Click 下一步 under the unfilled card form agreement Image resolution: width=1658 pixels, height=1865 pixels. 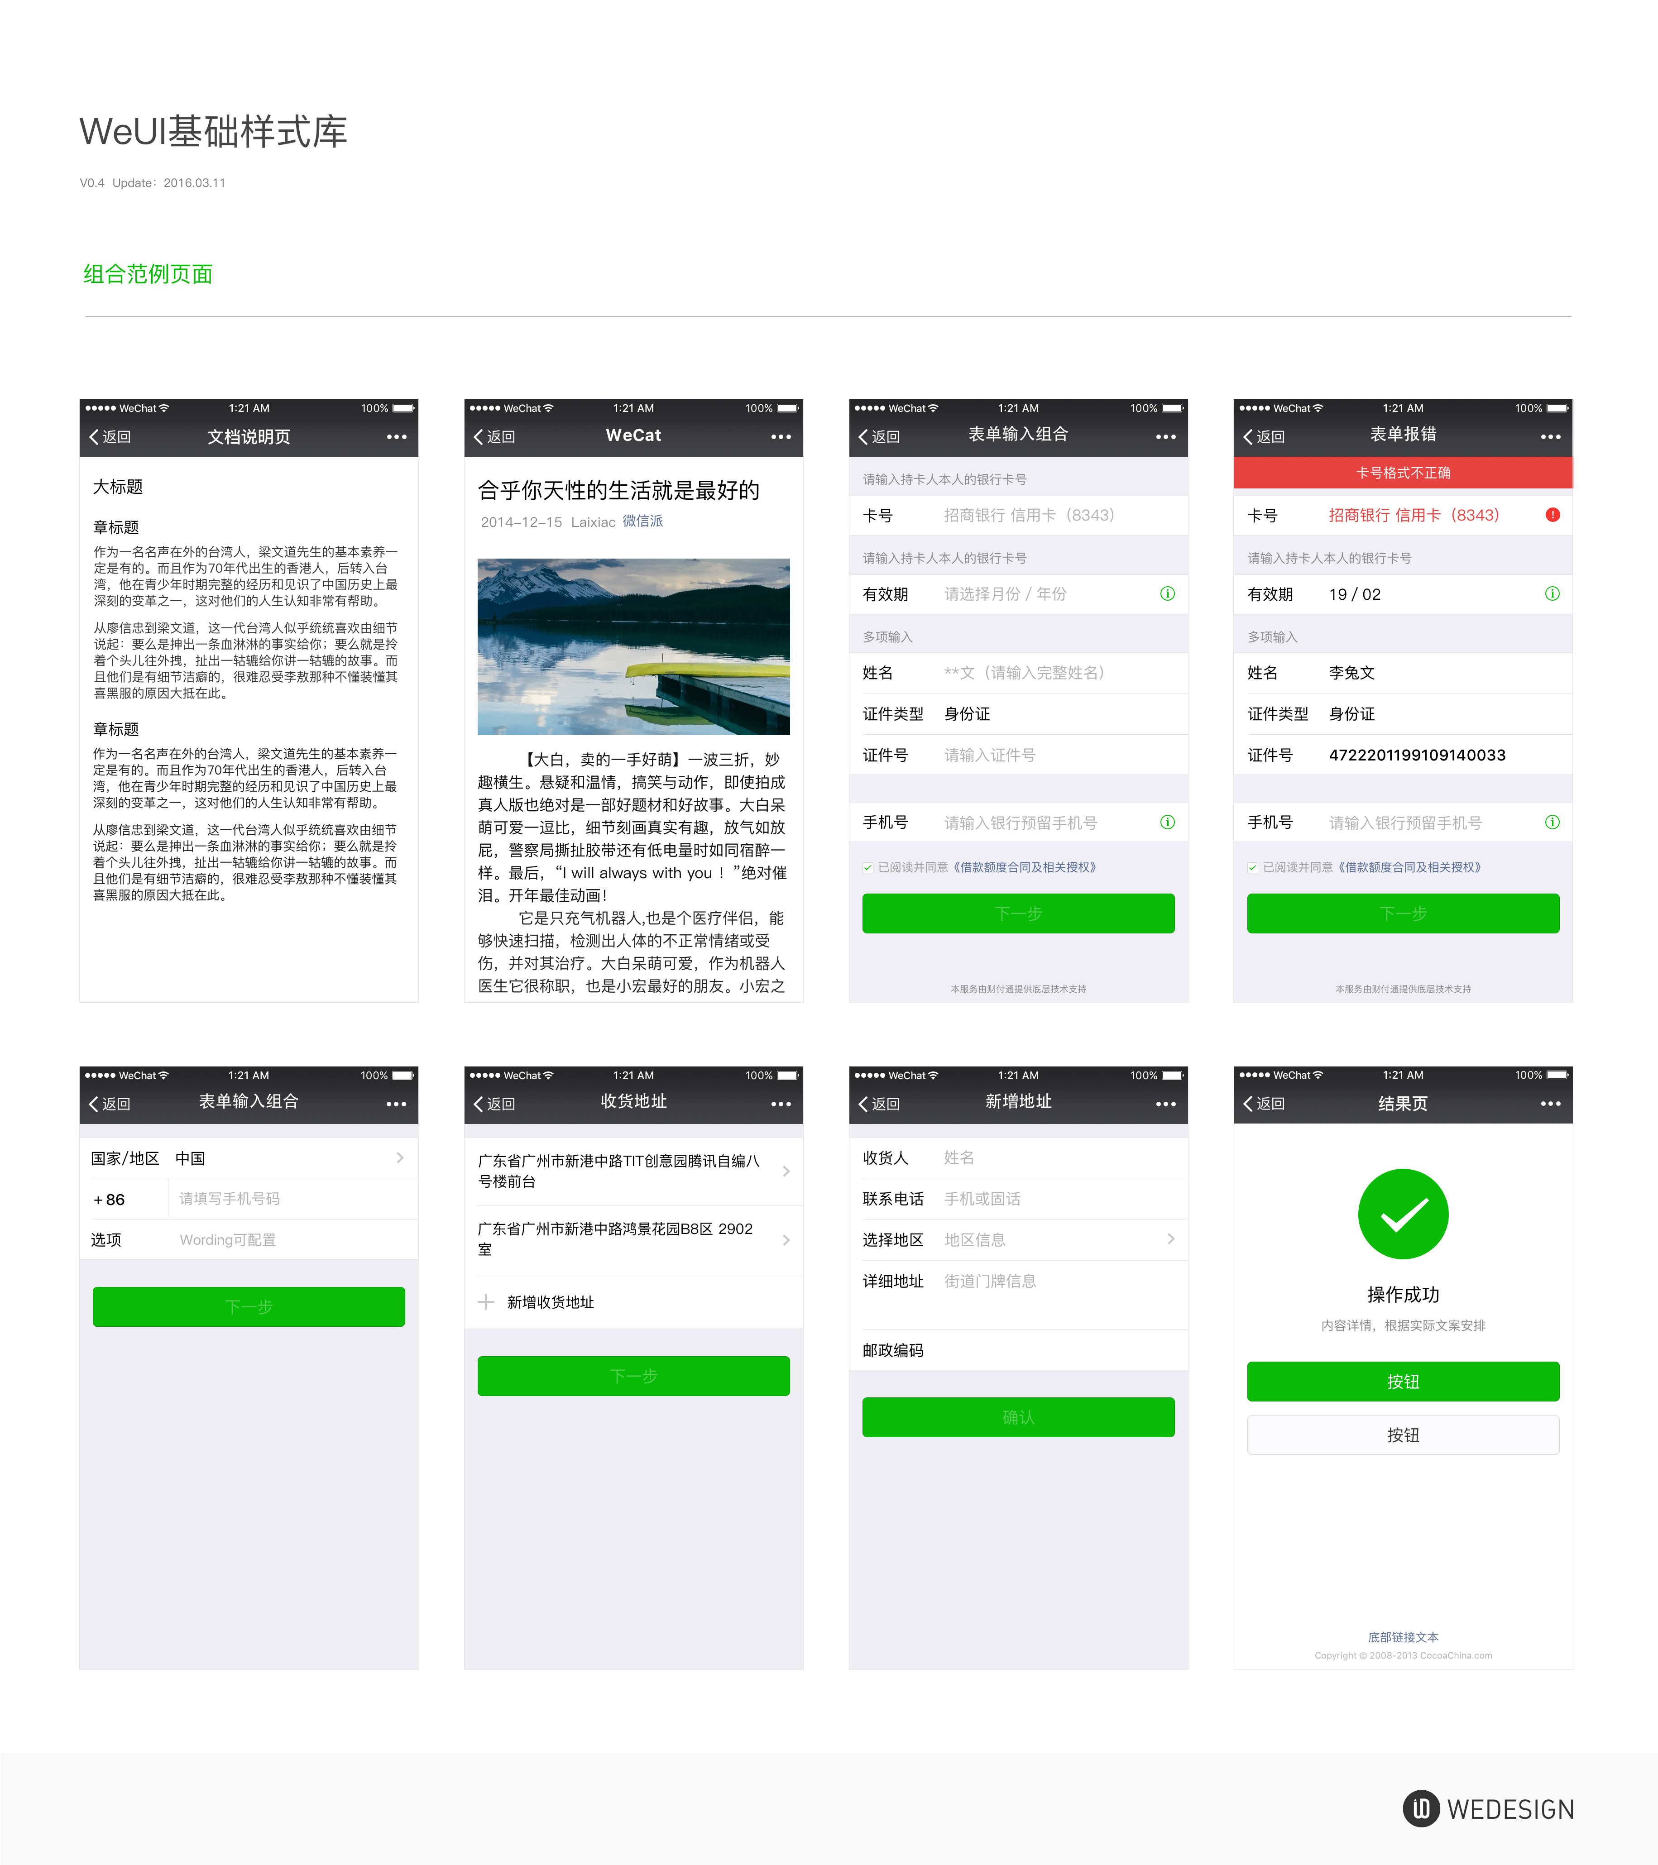(x=1018, y=913)
